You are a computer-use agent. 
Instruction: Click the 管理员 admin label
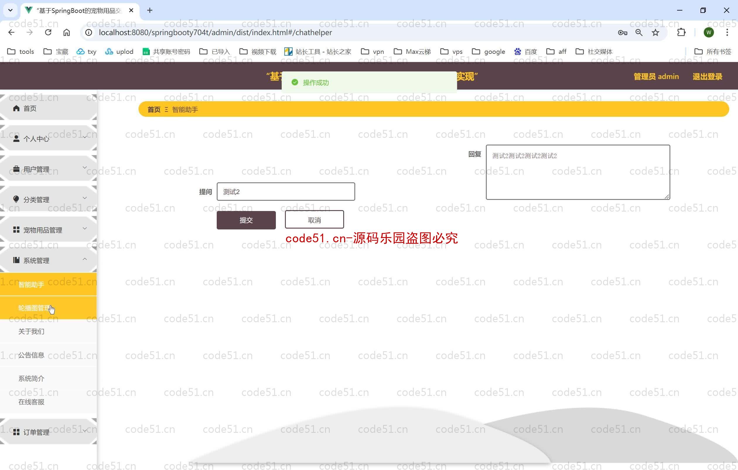656,77
